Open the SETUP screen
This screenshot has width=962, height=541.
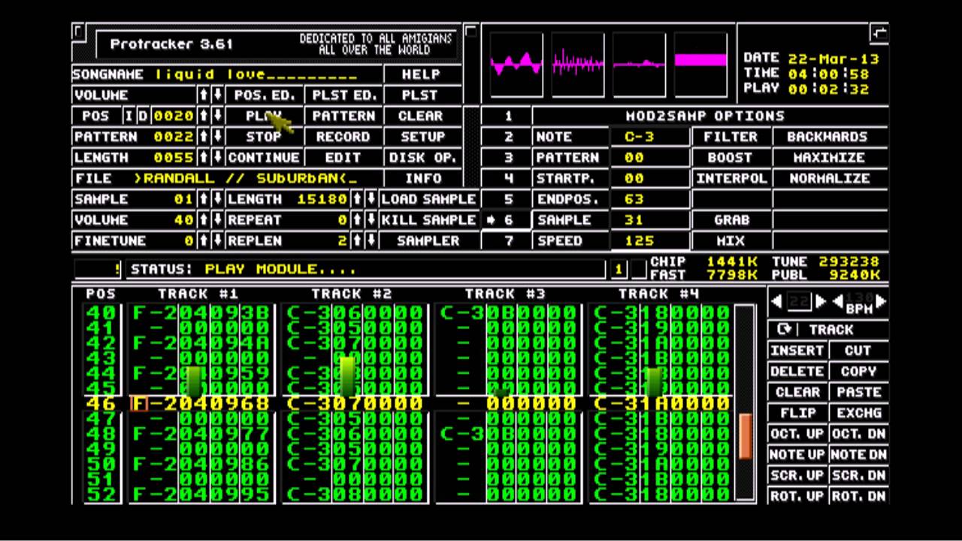click(x=422, y=137)
